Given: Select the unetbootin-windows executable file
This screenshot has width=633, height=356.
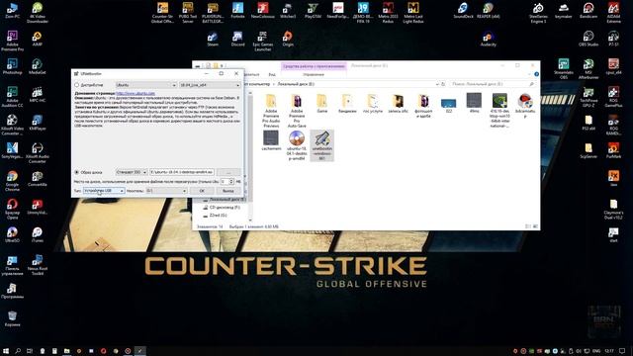Looking at the screenshot, I should [321, 145].
